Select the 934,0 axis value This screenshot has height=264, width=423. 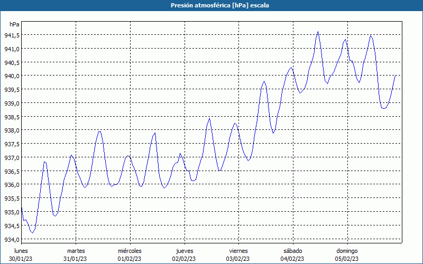[x=12, y=240]
